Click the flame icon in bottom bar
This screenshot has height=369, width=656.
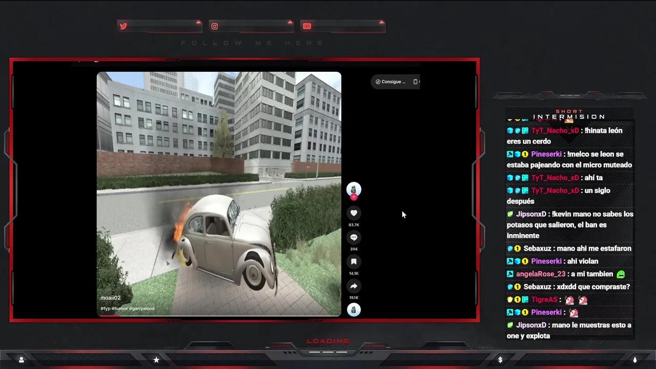(x=634, y=360)
